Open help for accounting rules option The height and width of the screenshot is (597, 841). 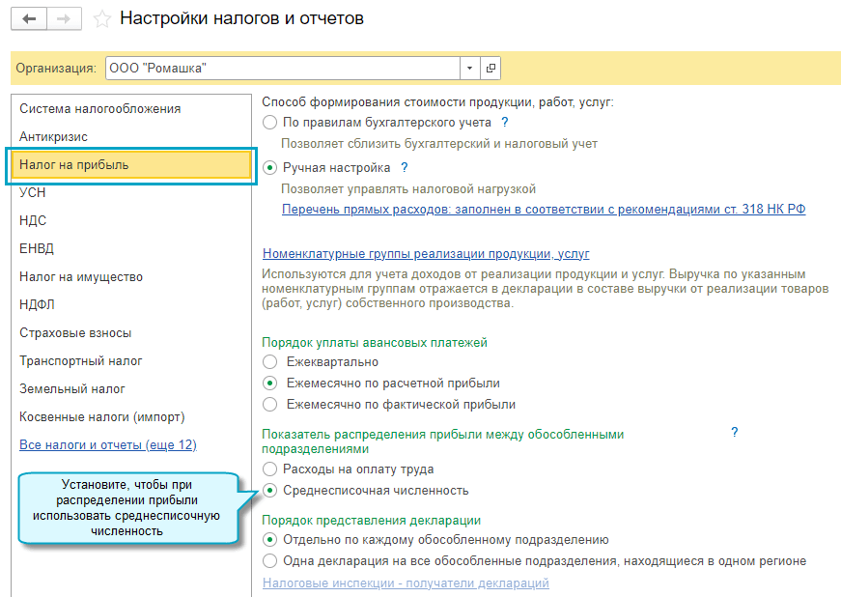(504, 123)
